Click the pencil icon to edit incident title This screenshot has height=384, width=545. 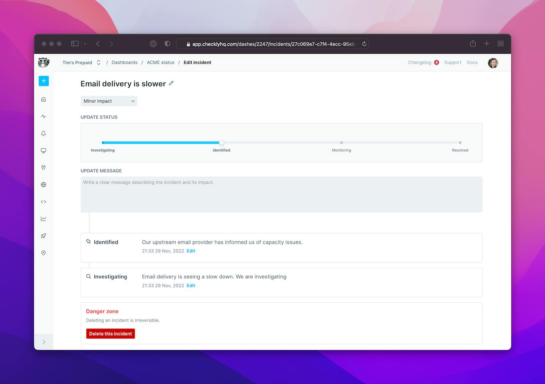[x=171, y=83]
